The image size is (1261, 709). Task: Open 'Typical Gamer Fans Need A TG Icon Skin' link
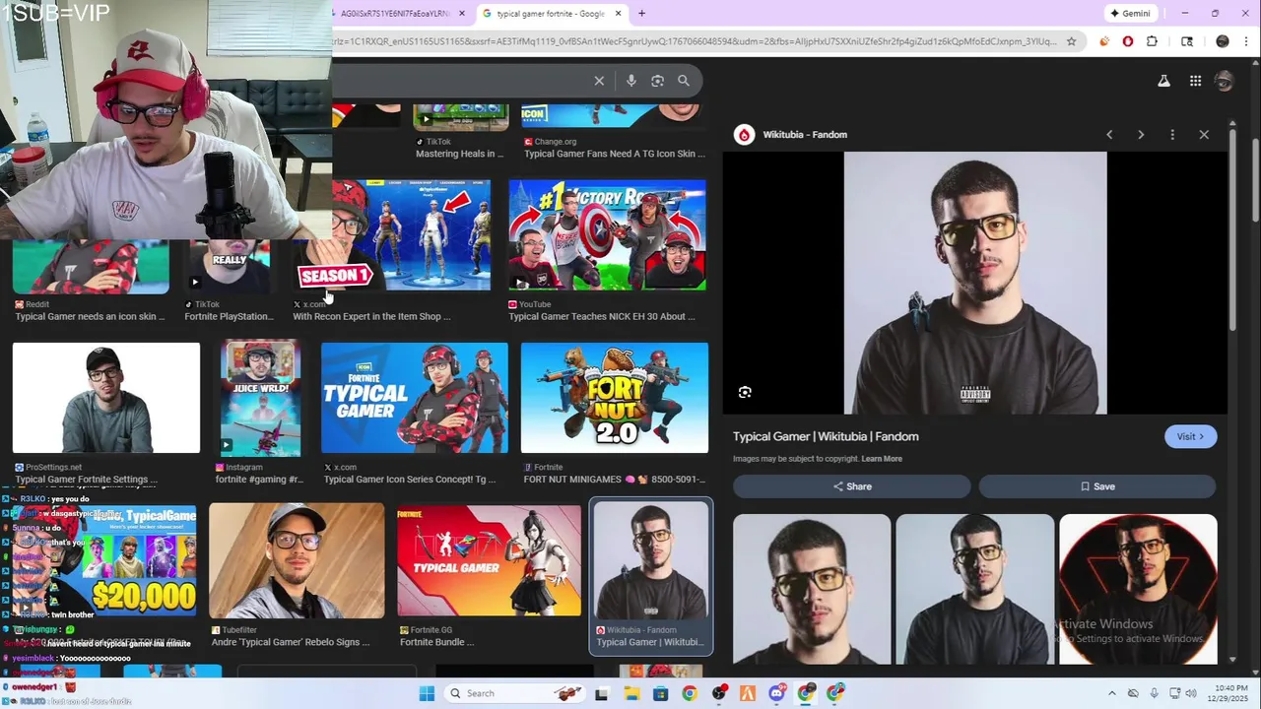pyautogui.click(x=615, y=154)
